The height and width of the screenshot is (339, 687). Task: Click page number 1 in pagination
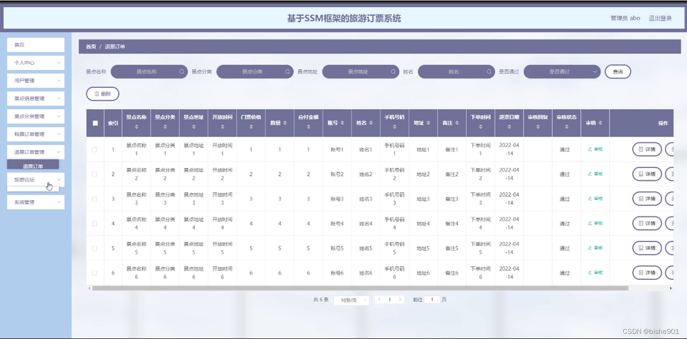pos(389,300)
